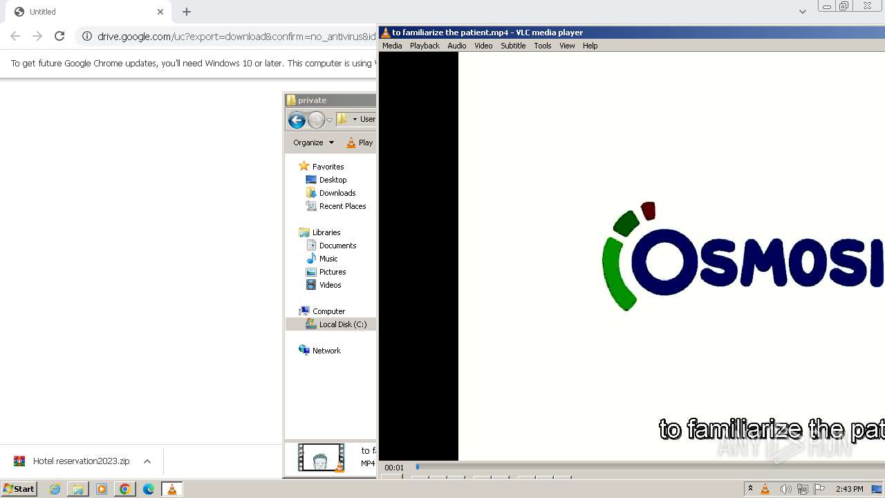The width and height of the screenshot is (885, 498).
Task: Open the Playback menu in VLC
Action: coord(425,46)
